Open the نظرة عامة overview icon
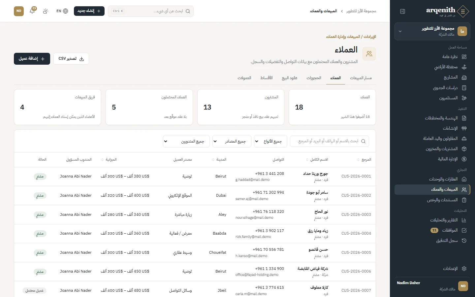The width and height of the screenshot is (475, 297). click(x=464, y=57)
